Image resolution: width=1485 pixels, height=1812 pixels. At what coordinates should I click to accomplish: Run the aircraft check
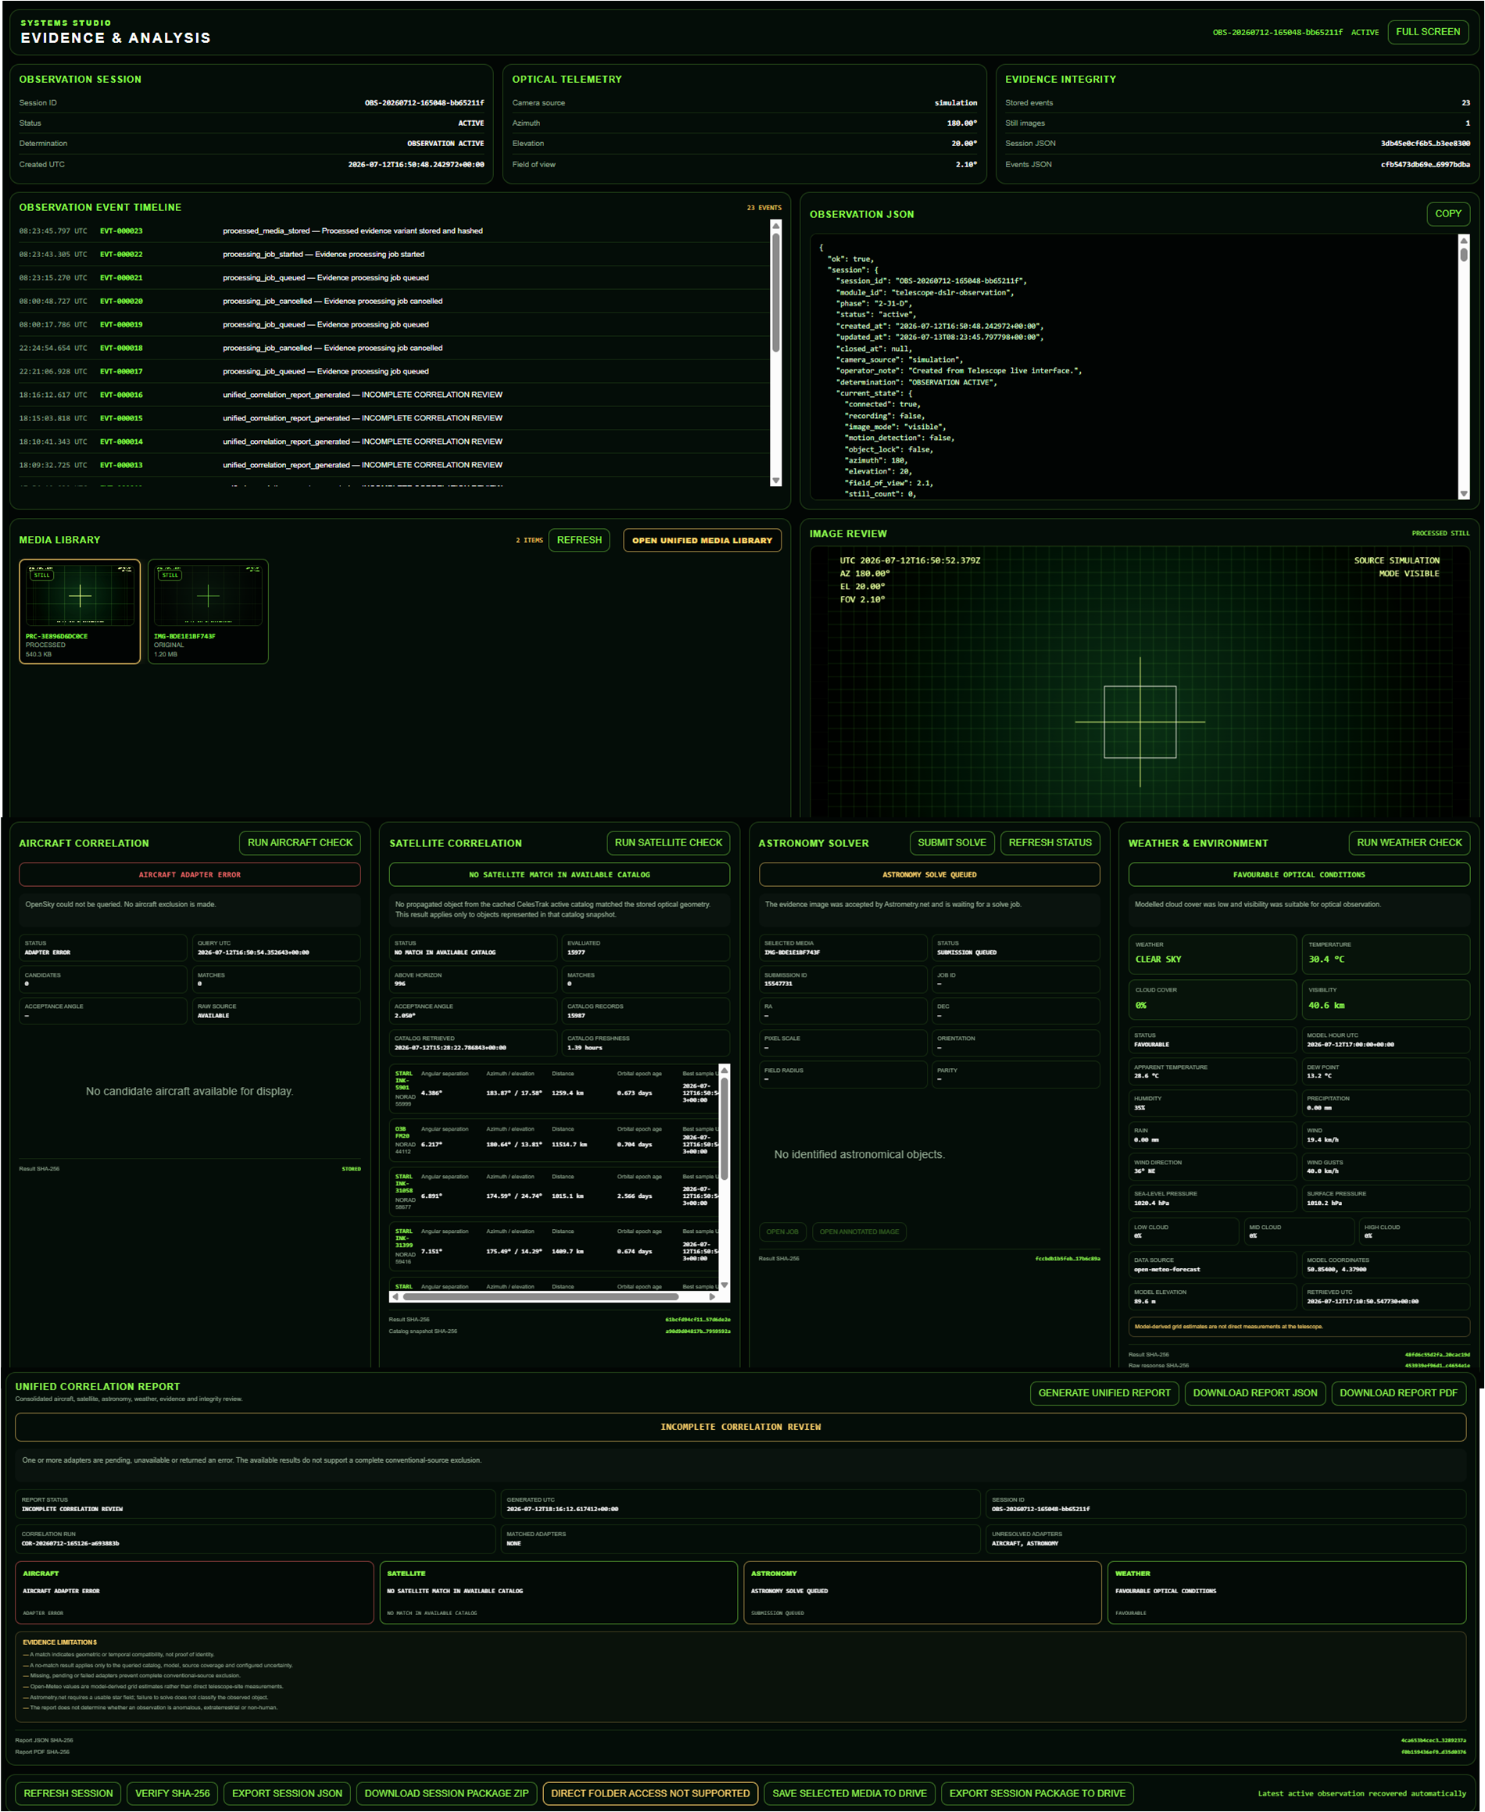(299, 843)
